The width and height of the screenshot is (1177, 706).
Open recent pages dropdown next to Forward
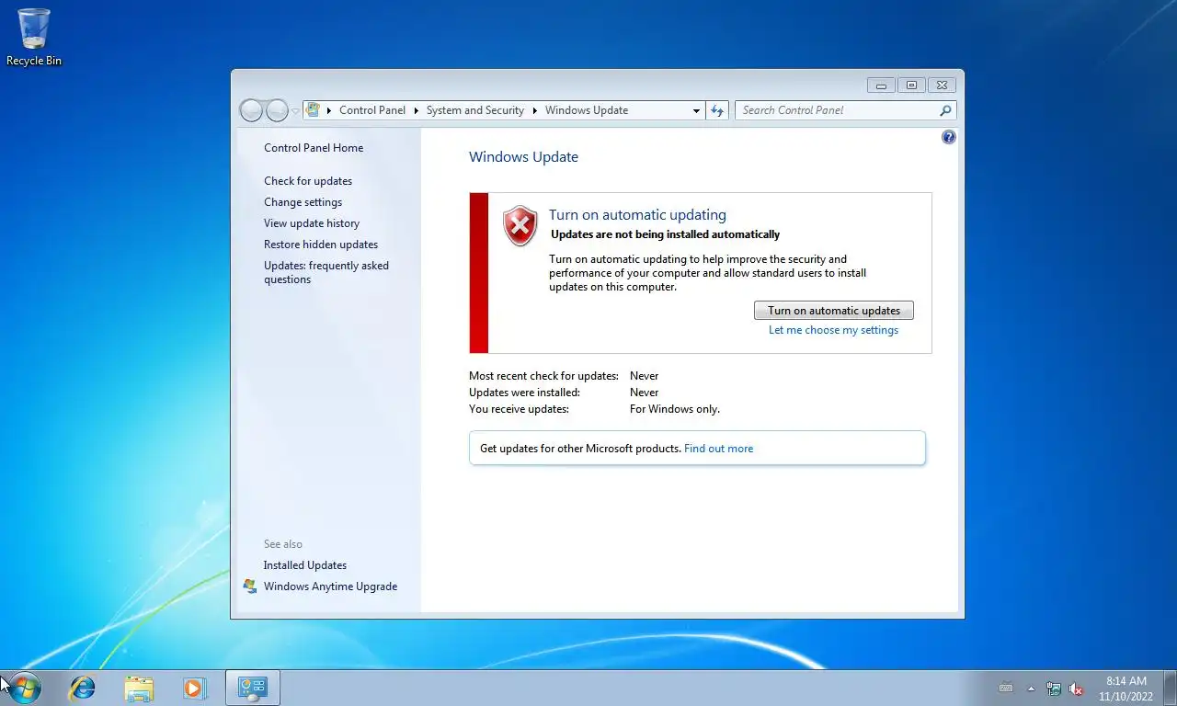(295, 111)
